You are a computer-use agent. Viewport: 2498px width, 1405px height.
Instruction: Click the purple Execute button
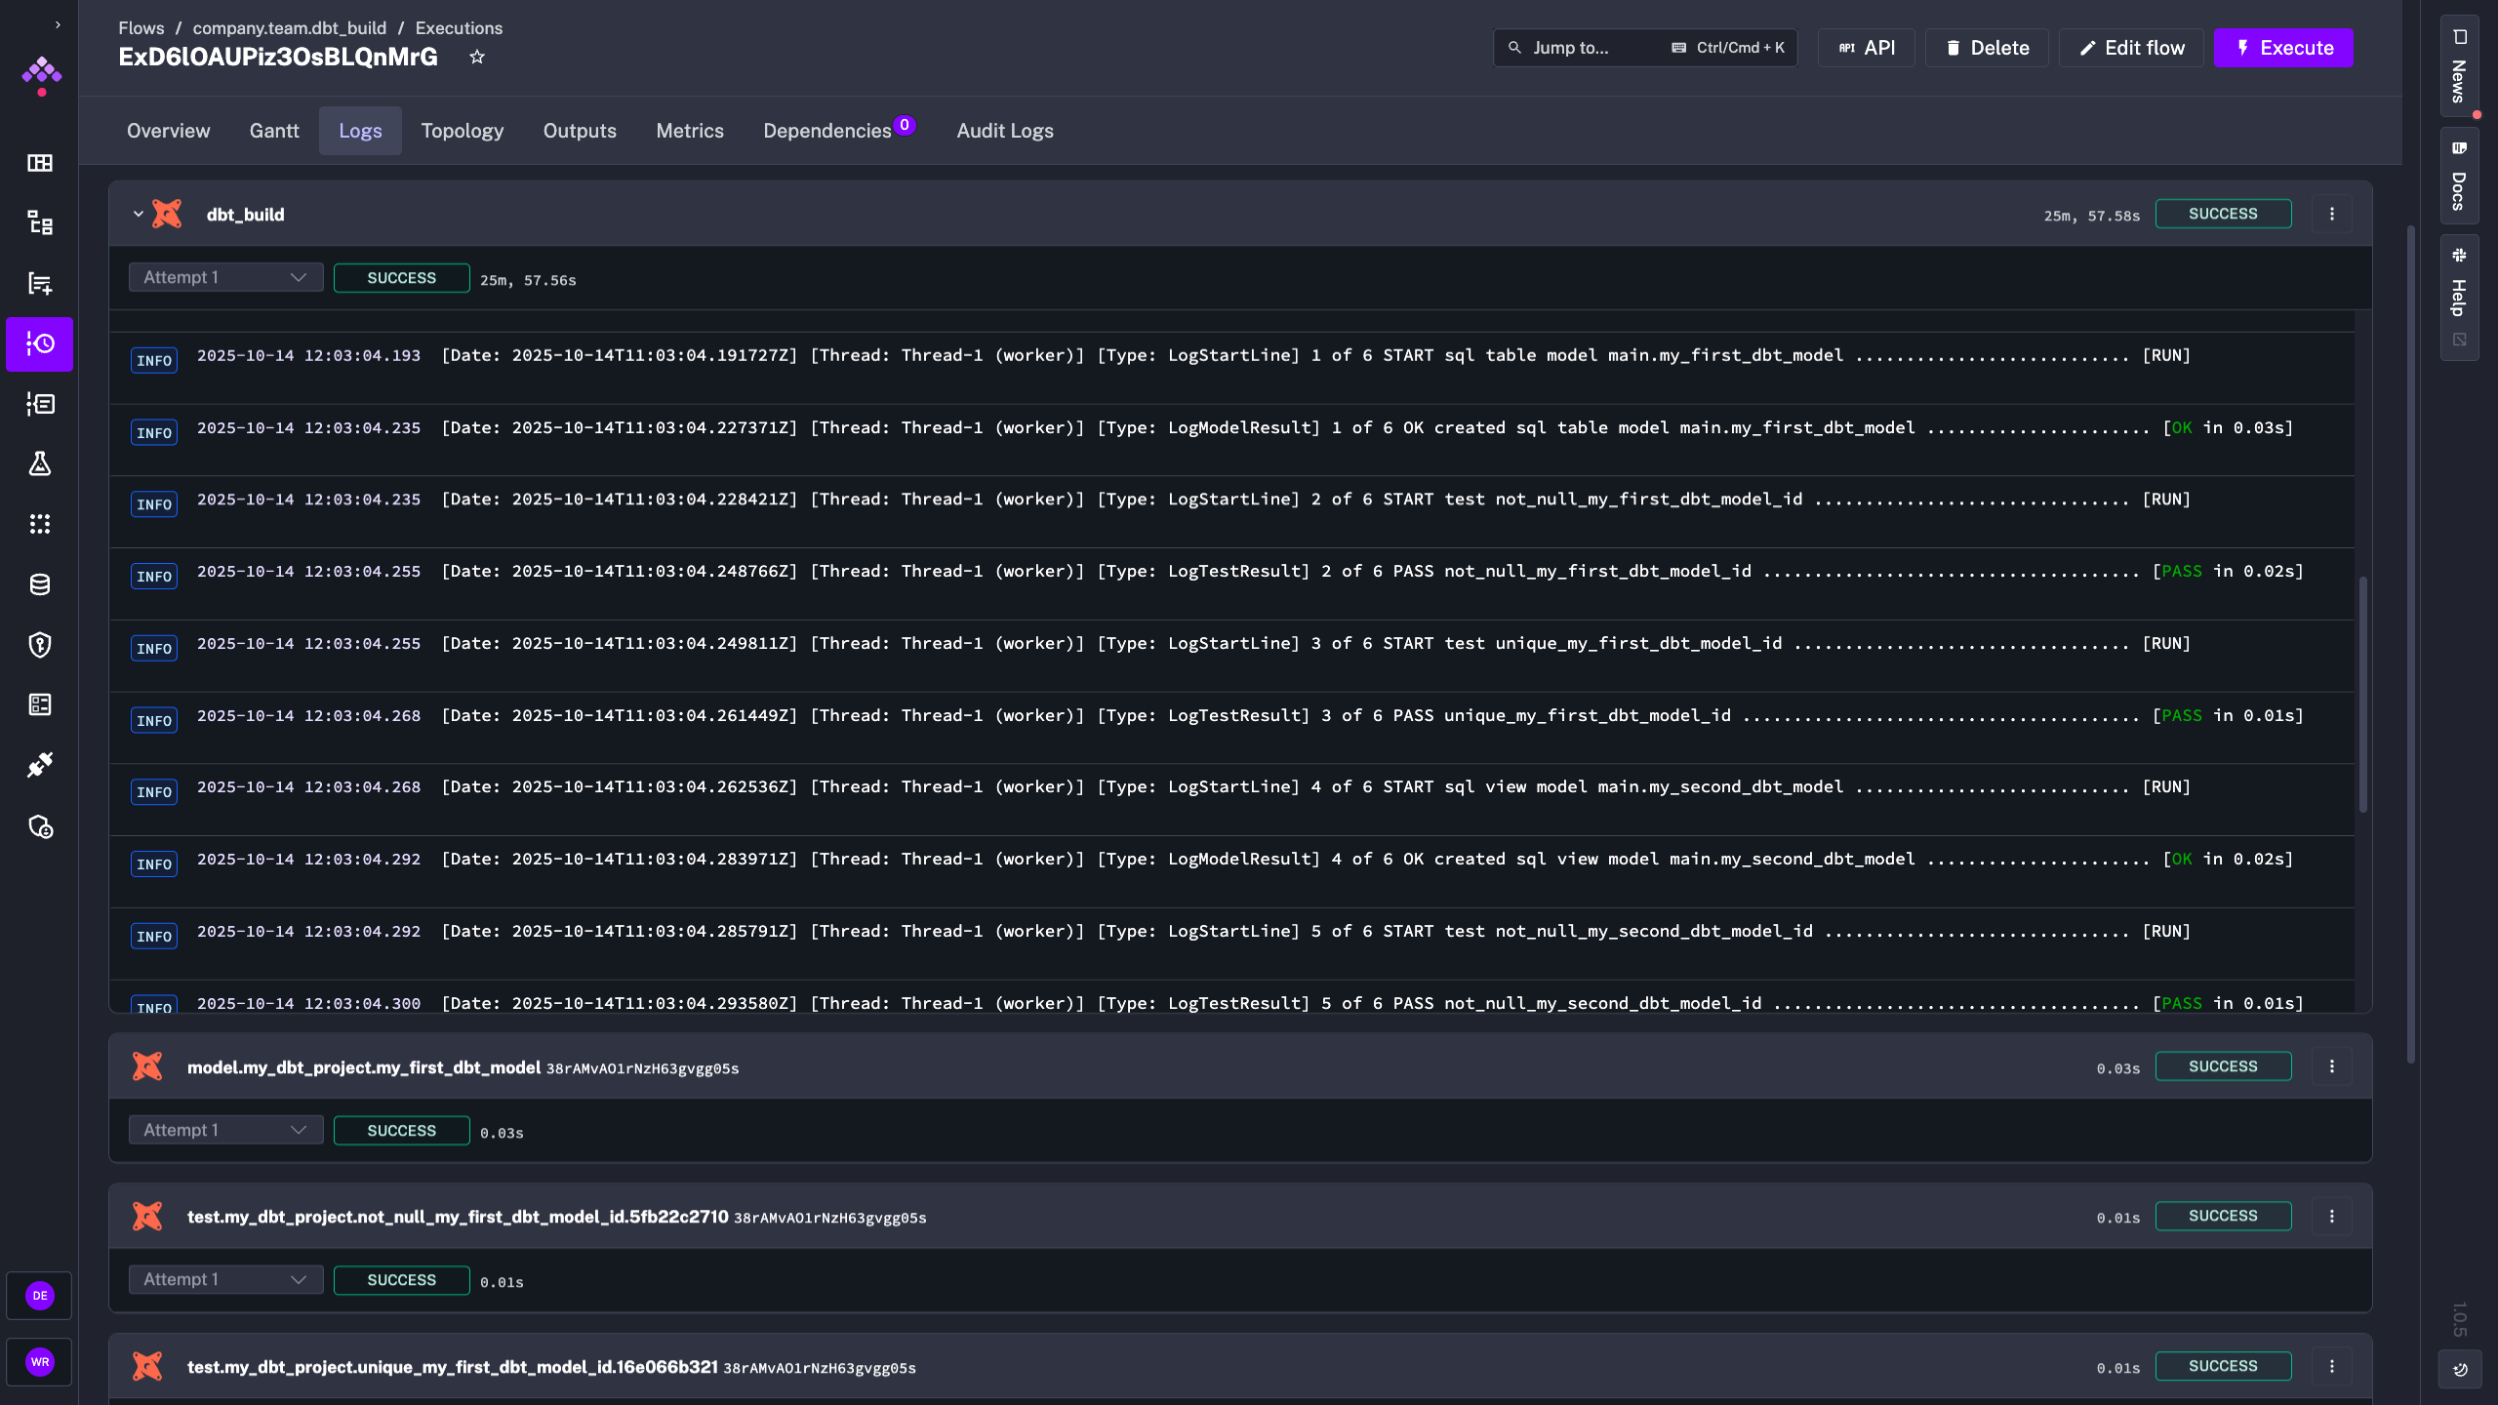point(2283,48)
